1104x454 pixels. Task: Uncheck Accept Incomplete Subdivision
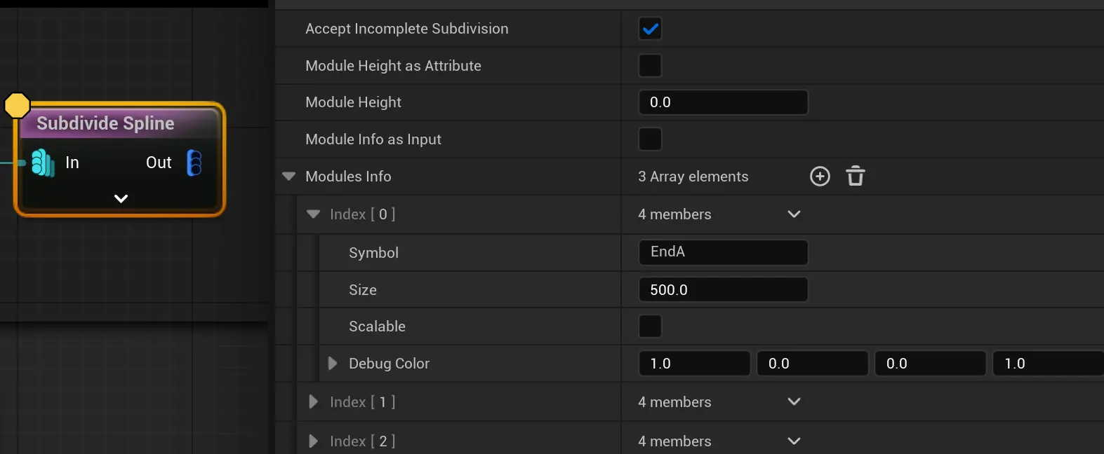pyautogui.click(x=650, y=29)
